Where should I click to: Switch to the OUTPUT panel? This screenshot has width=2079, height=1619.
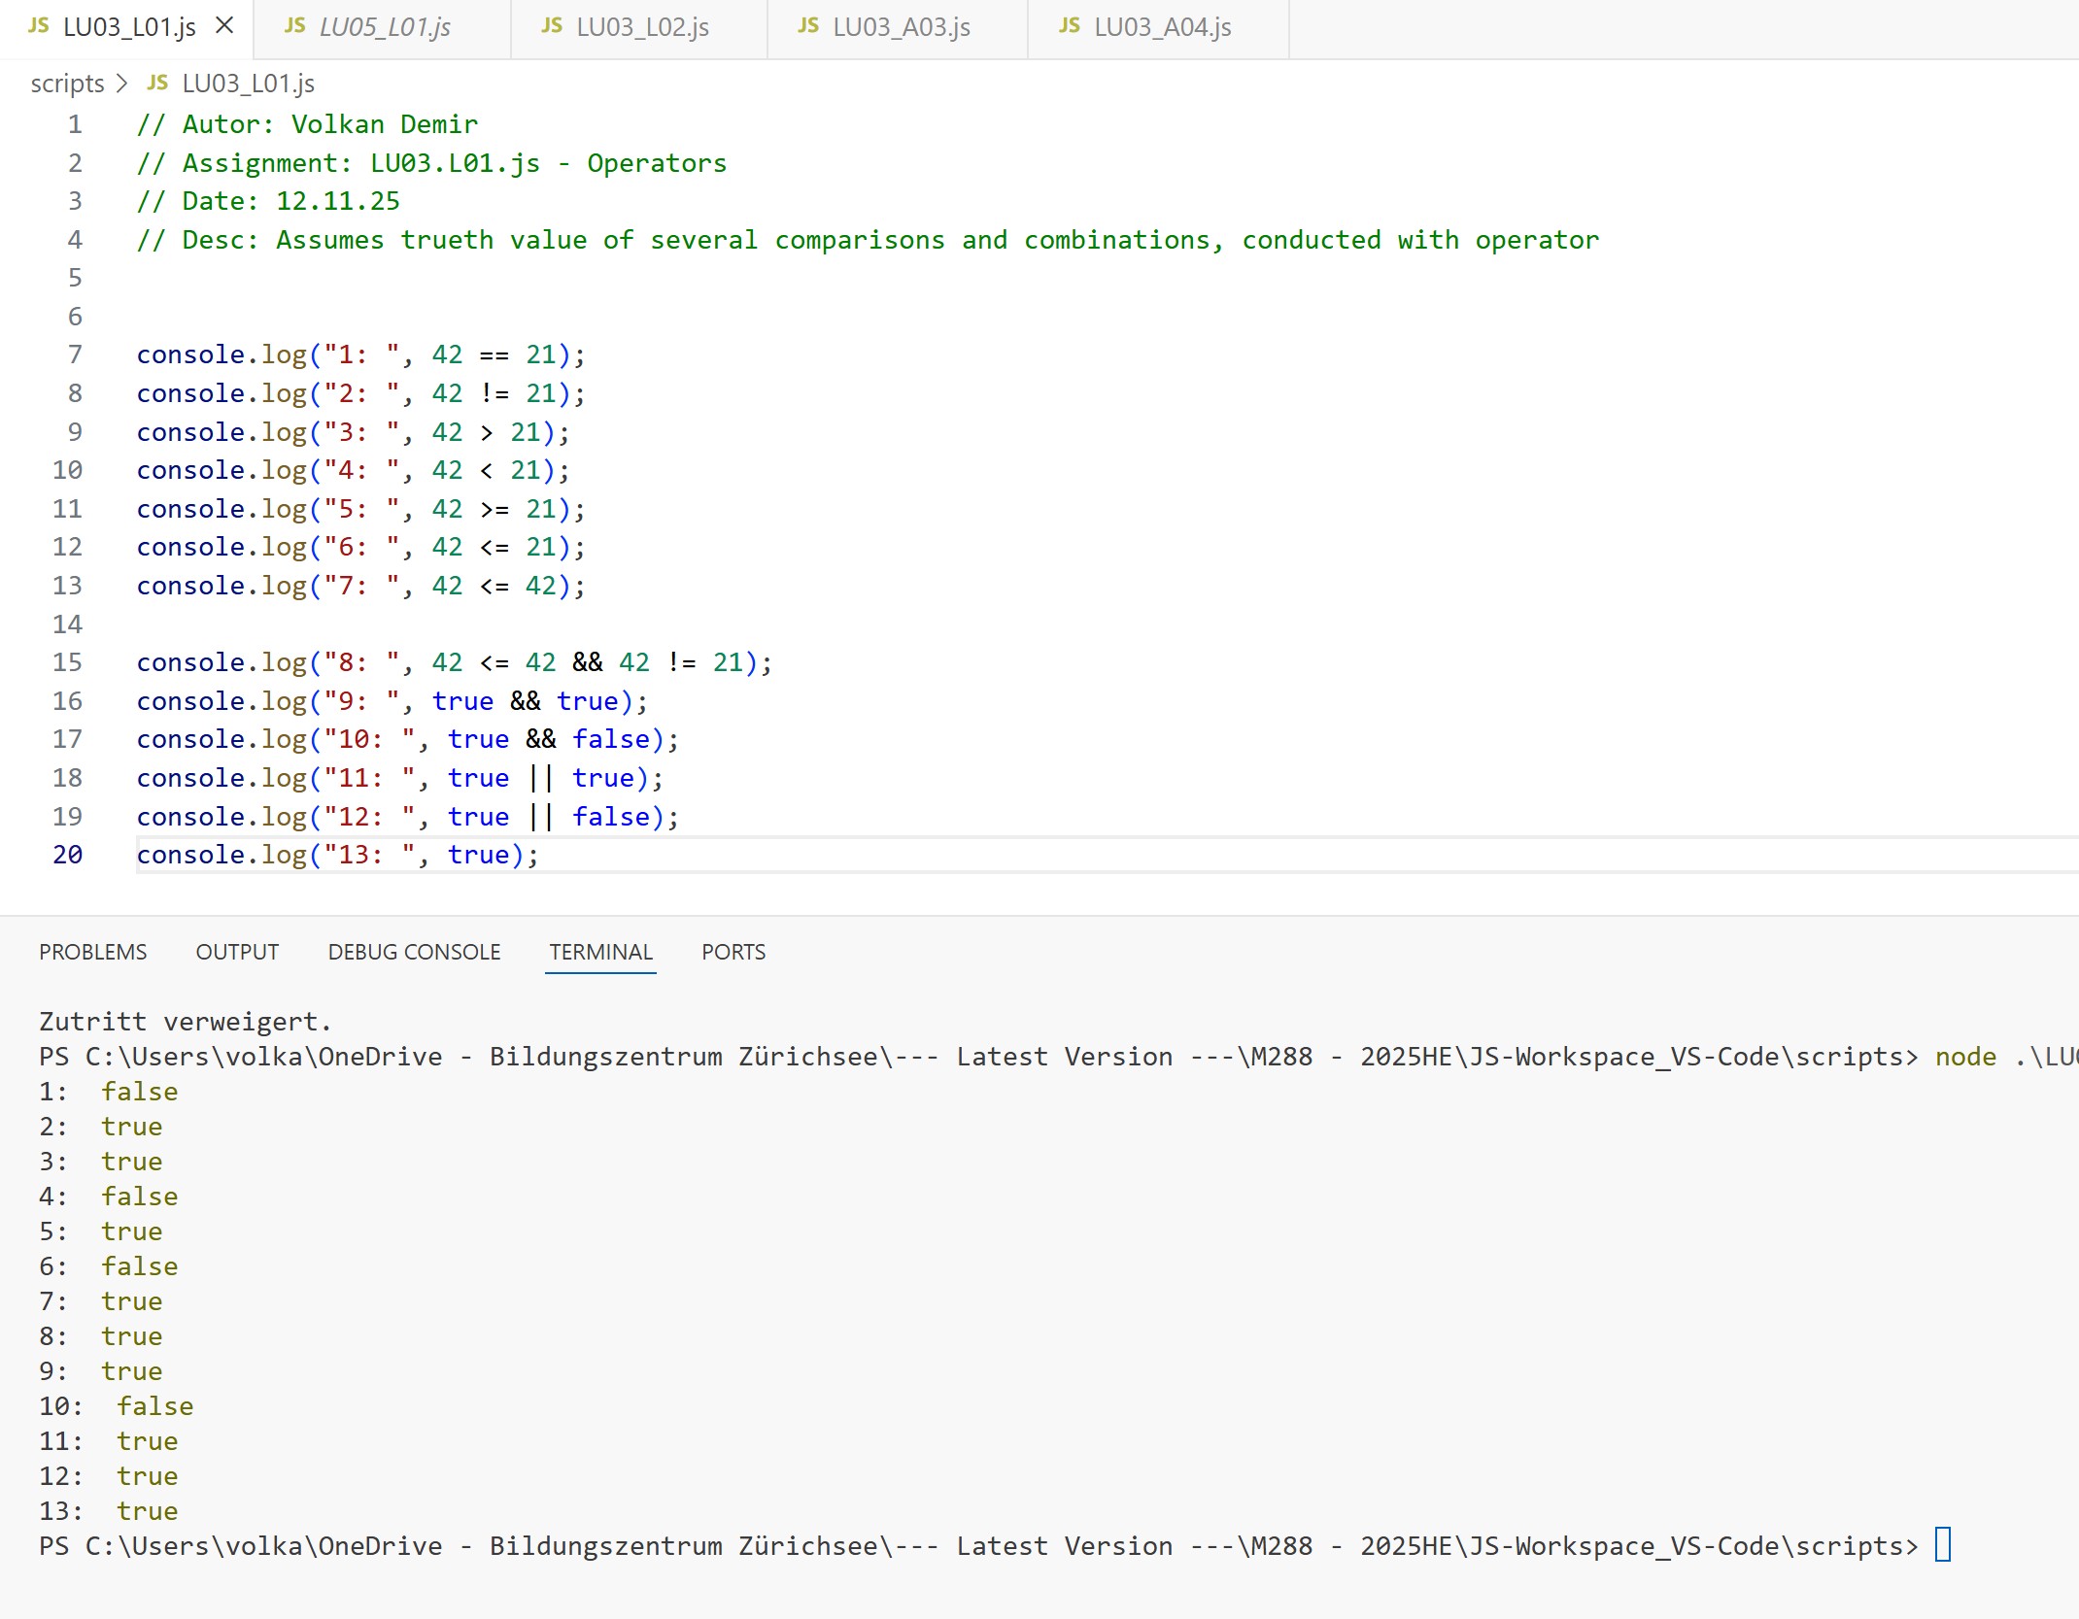coord(237,952)
